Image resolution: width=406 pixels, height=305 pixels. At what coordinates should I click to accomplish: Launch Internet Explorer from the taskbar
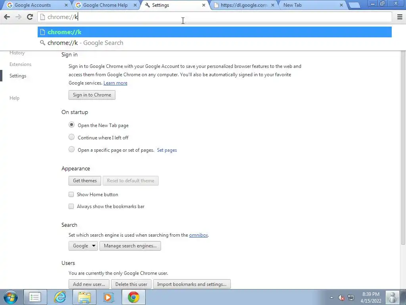(x=60, y=297)
